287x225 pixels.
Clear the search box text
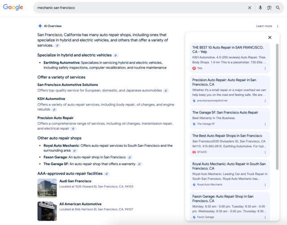[x=250, y=8]
